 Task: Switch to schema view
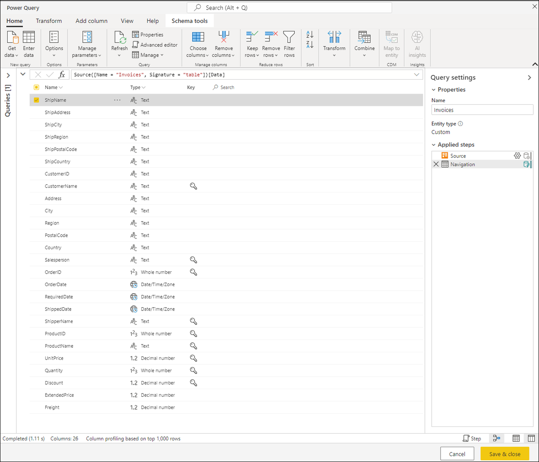(531, 439)
